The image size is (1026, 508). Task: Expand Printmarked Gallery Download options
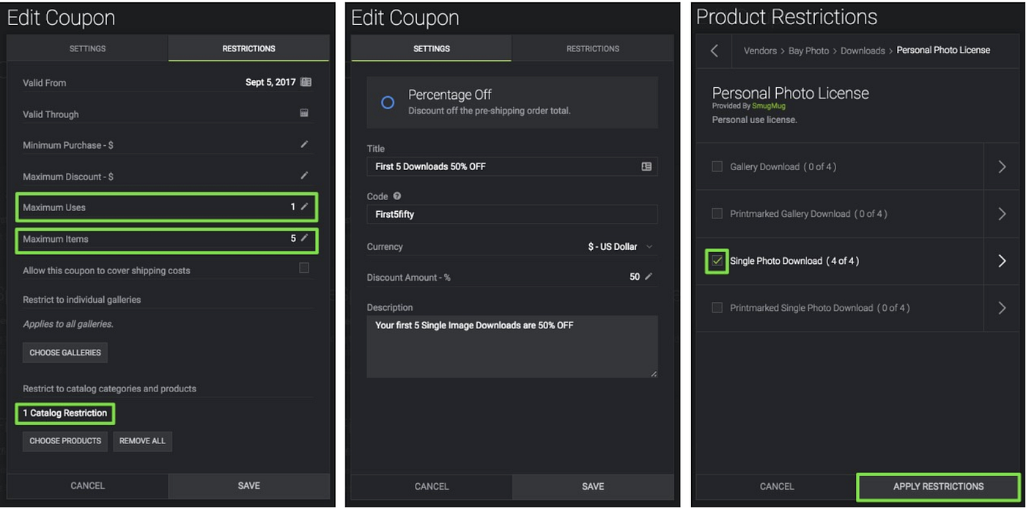point(1002,214)
